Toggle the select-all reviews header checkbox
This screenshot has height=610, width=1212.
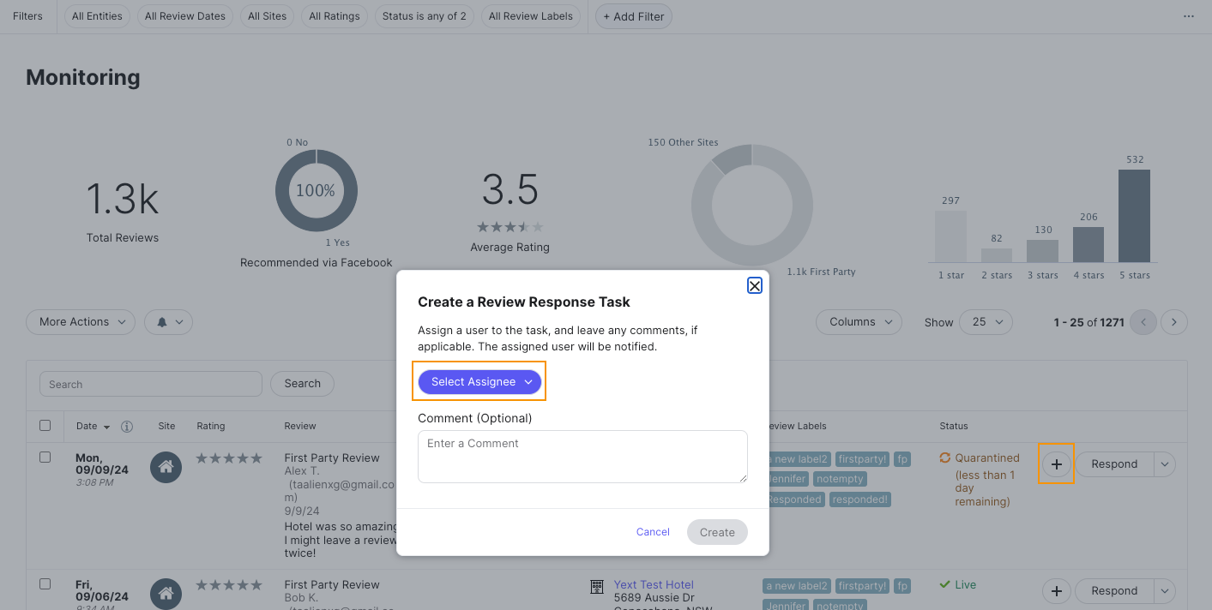tap(45, 426)
